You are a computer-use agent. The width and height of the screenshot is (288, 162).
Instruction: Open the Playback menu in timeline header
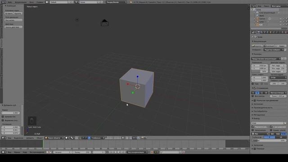point(37,152)
